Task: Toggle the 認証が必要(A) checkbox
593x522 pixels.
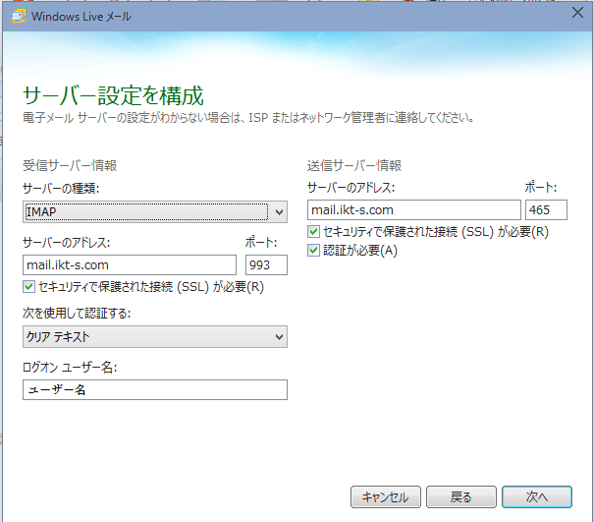Action: [313, 251]
